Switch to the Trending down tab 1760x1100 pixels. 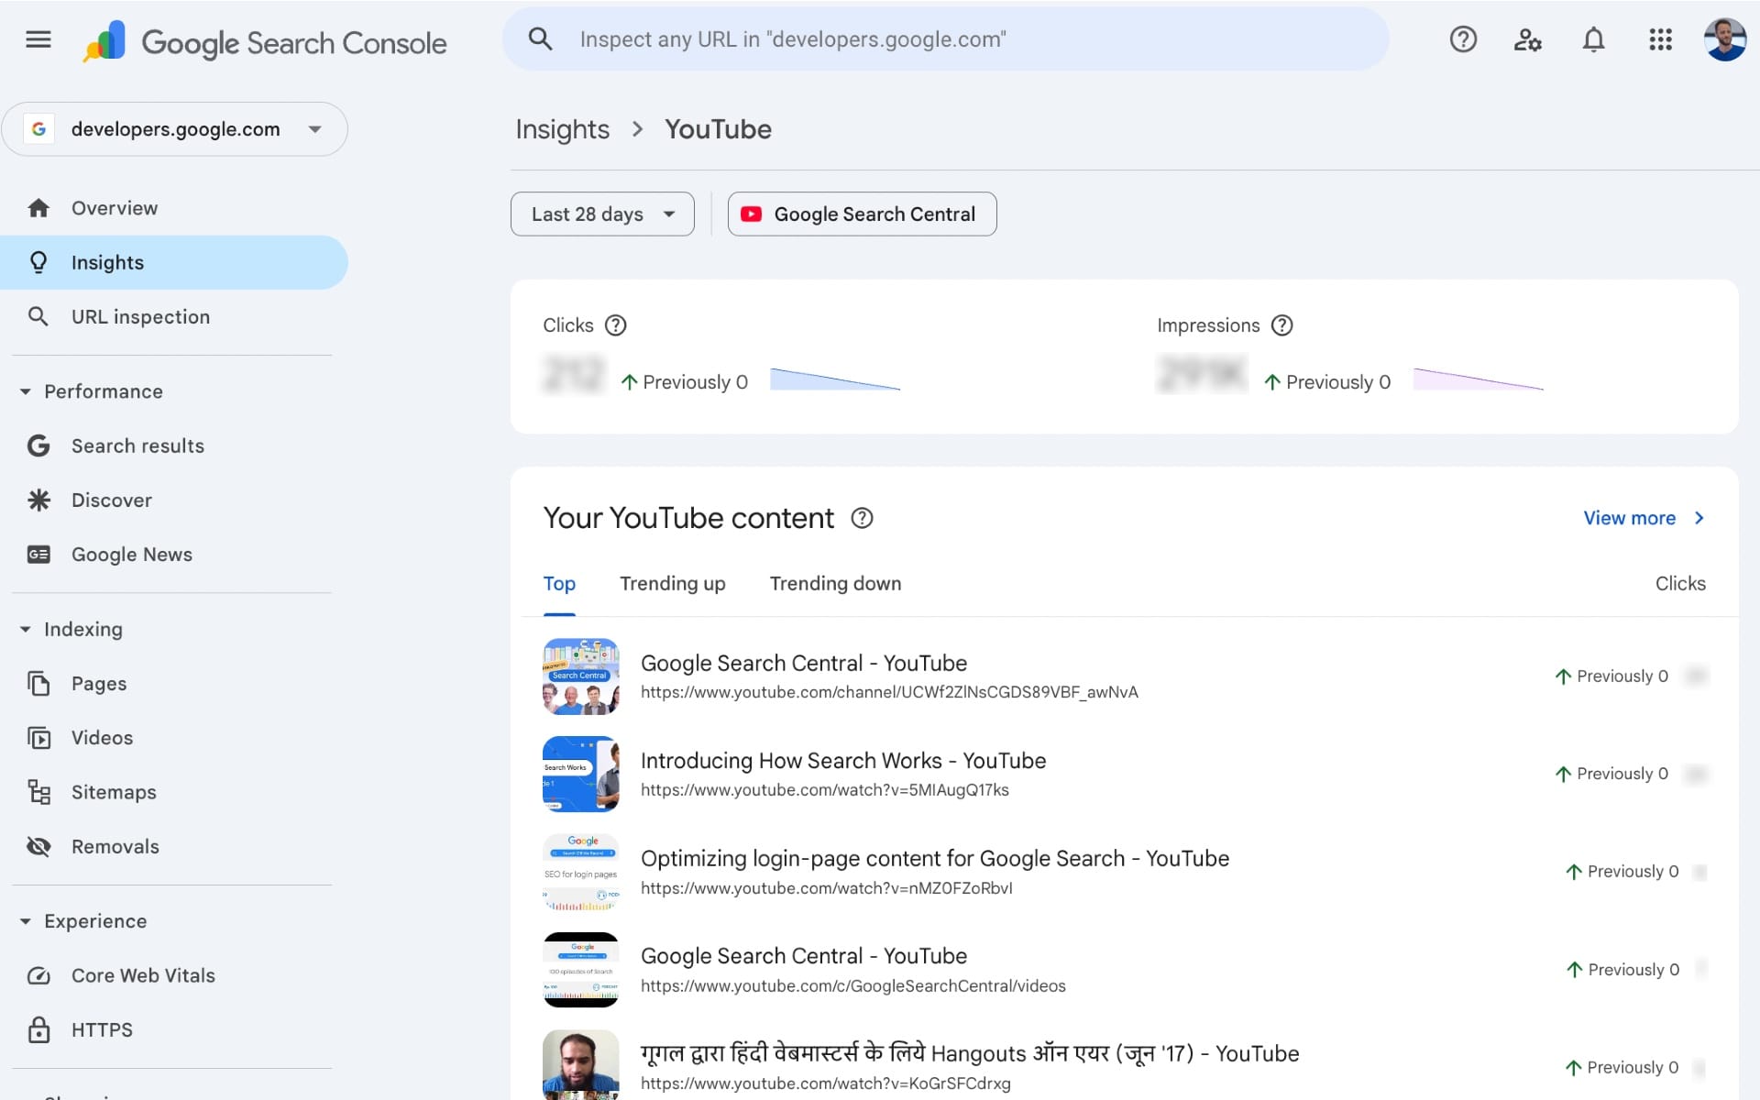coord(834,584)
